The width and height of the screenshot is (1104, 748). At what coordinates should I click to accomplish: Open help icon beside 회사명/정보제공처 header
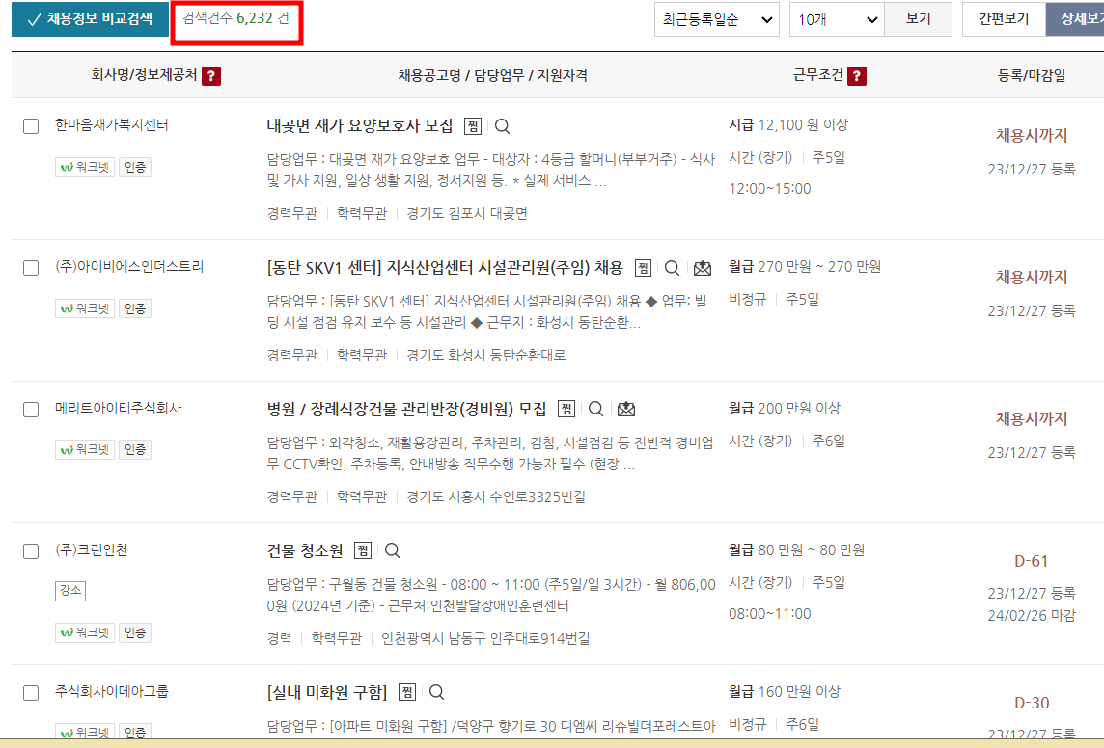pyautogui.click(x=212, y=76)
